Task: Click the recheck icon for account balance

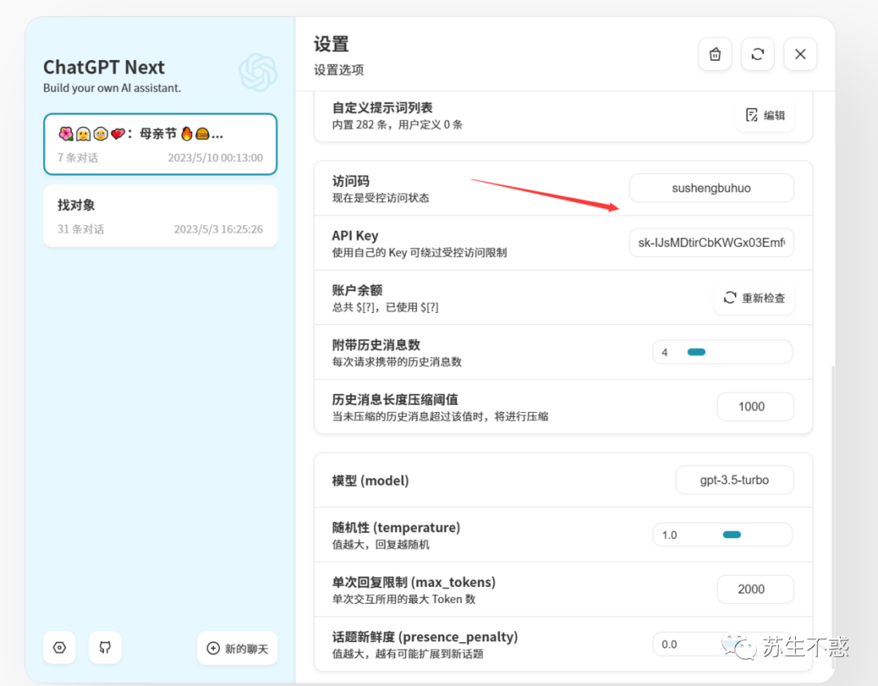Action: pos(730,298)
